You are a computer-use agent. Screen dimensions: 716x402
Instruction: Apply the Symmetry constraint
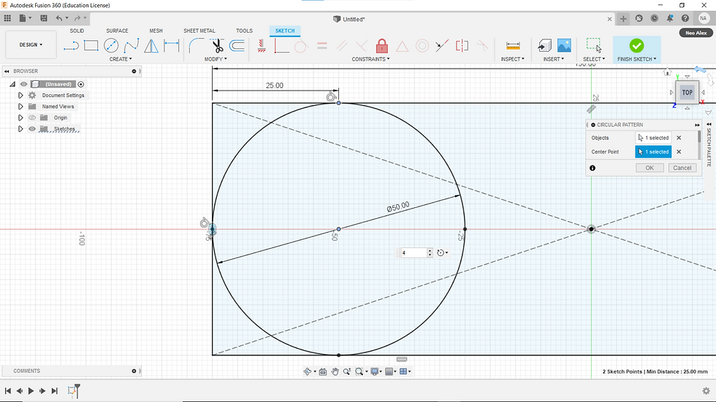462,45
